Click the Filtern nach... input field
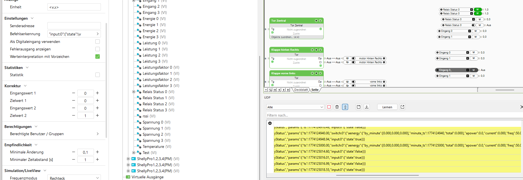 click(x=395, y=115)
